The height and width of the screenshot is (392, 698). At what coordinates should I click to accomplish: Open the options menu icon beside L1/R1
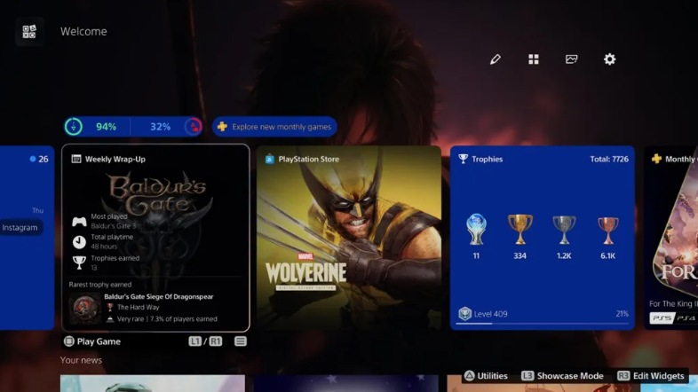pos(241,341)
